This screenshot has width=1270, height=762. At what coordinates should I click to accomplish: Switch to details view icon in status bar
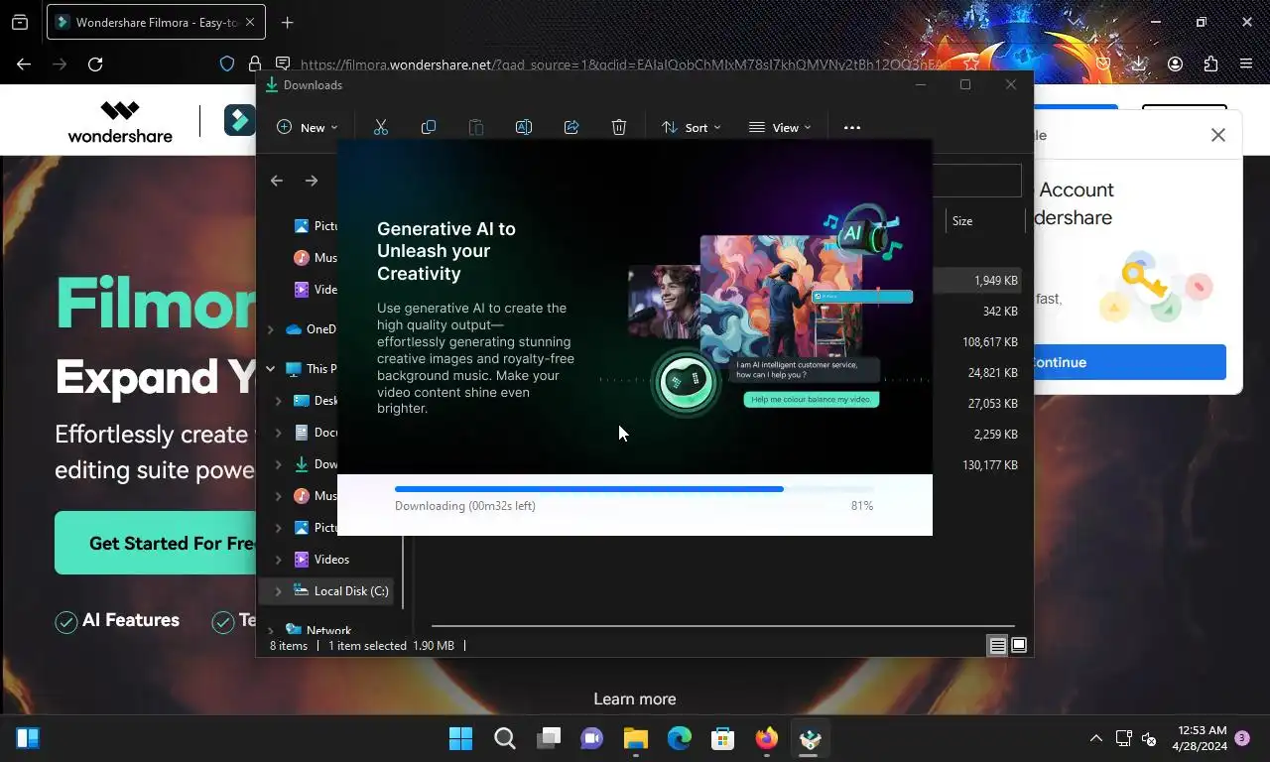pos(997,646)
